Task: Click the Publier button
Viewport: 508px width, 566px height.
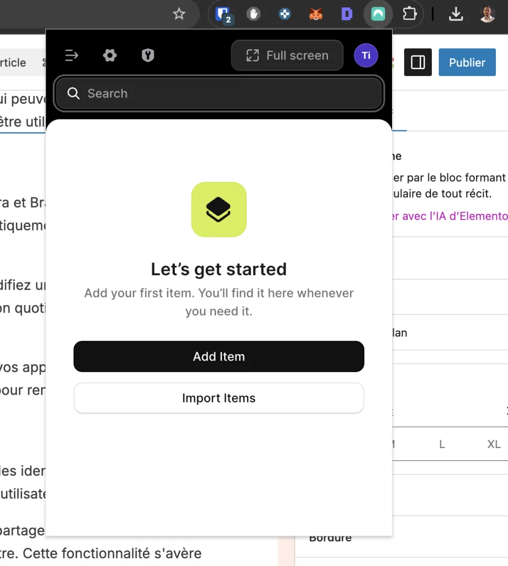Action: coord(467,62)
